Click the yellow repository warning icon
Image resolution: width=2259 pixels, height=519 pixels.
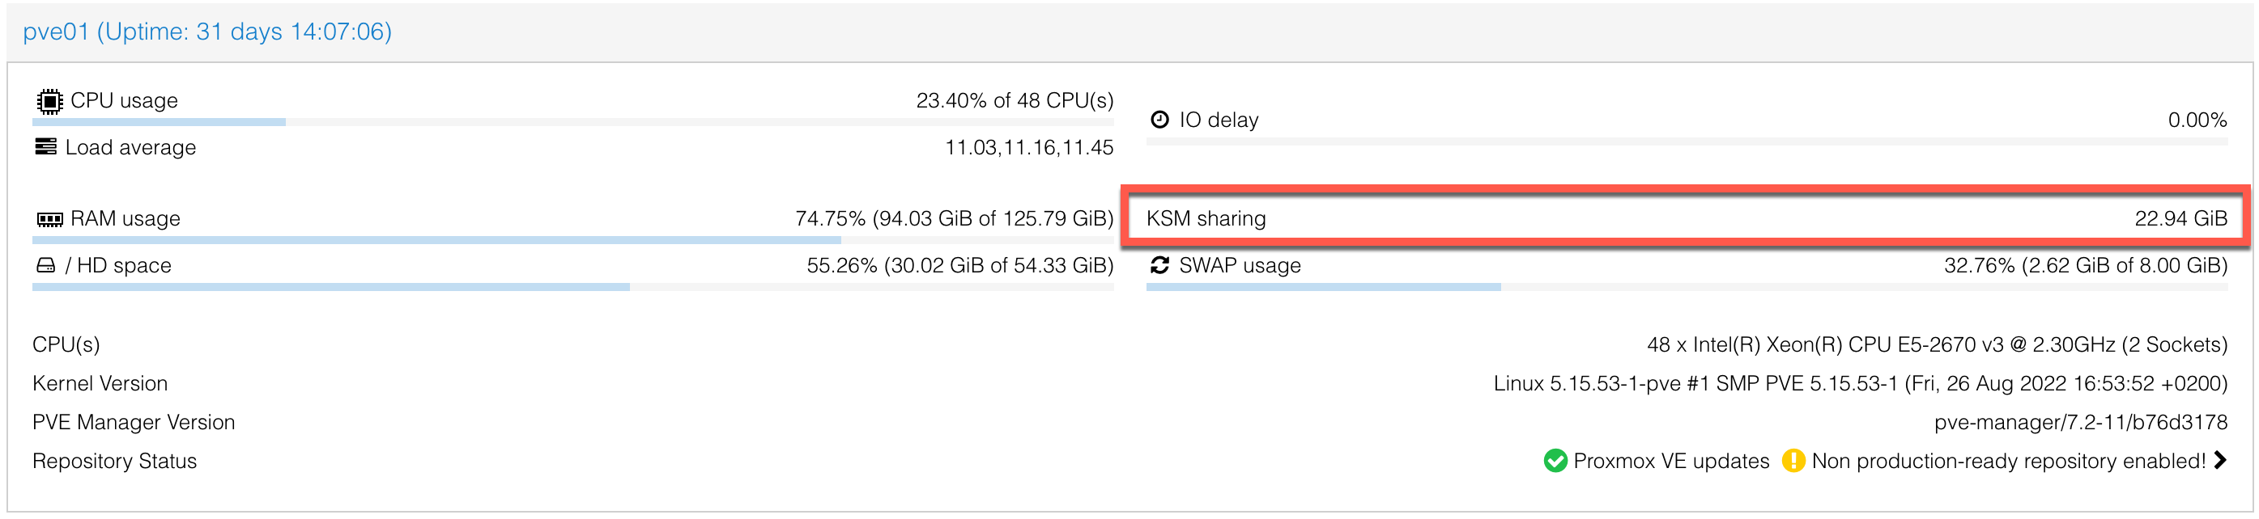pos(1793,462)
